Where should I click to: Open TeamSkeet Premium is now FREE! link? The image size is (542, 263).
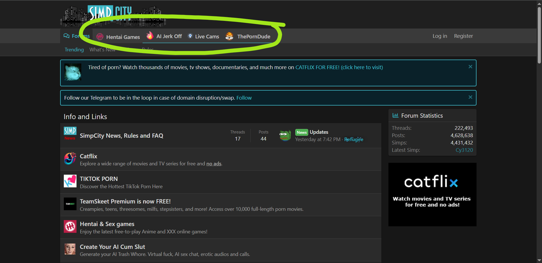(x=125, y=201)
